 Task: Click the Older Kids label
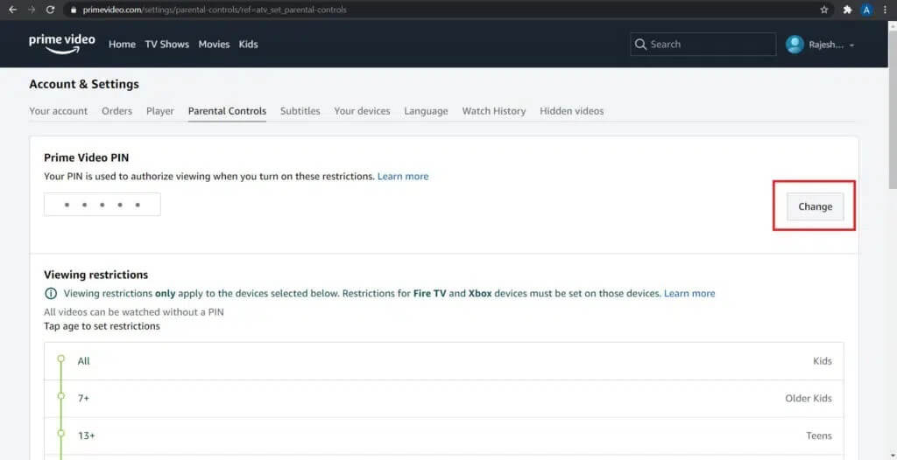click(809, 399)
